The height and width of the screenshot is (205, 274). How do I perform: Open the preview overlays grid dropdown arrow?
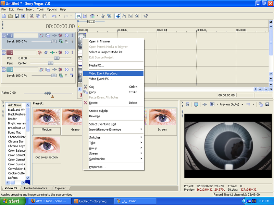pos(253,105)
